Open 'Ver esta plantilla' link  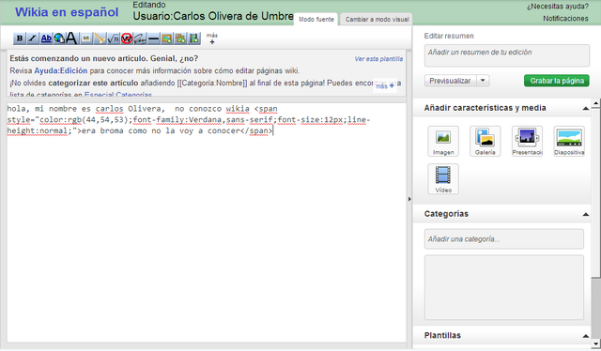[378, 58]
